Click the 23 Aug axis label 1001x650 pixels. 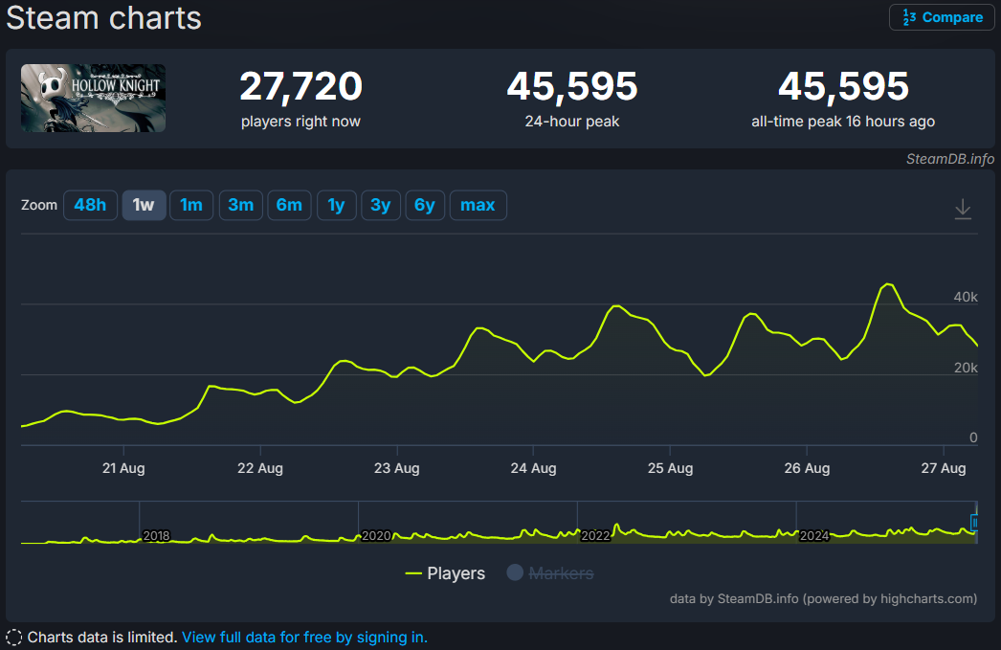pos(397,468)
